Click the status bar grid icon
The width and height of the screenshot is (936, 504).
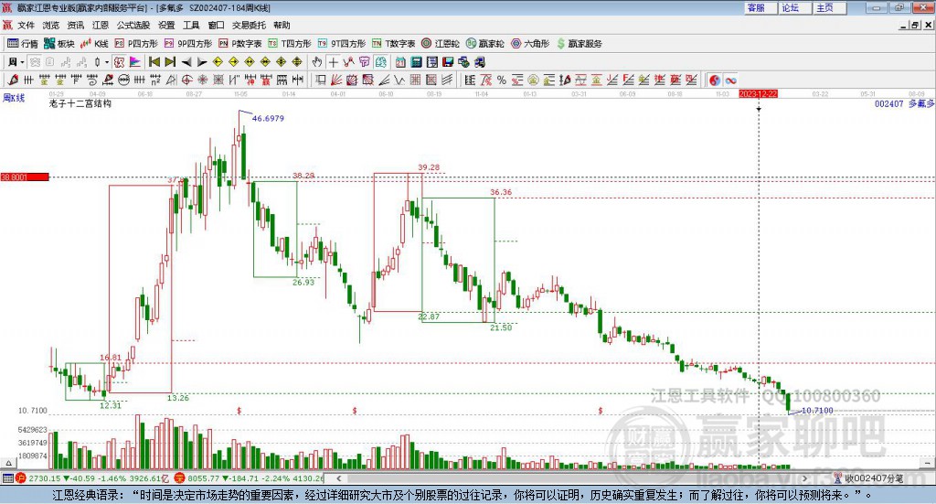click(x=7, y=478)
